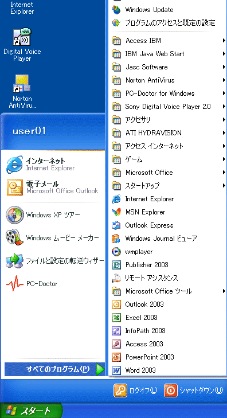Click the リモート アシスタンス icon
The height and width of the screenshot is (418, 227).
pyautogui.click(x=116, y=278)
